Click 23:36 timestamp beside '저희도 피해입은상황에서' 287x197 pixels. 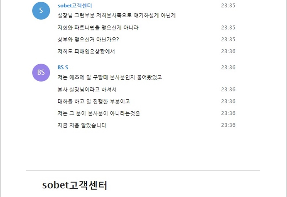pos(228,51)
